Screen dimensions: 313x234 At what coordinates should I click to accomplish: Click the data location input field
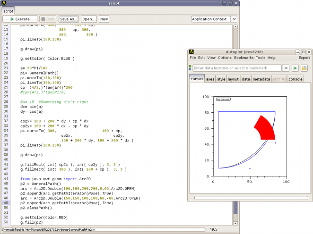236,68
